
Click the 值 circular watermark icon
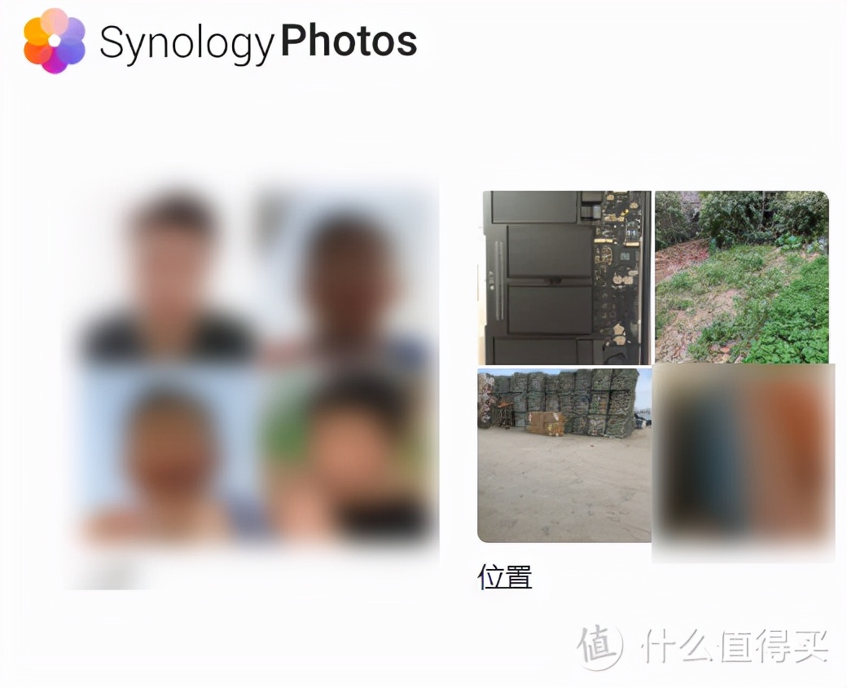pyautogui.click(x=599, y=646)
